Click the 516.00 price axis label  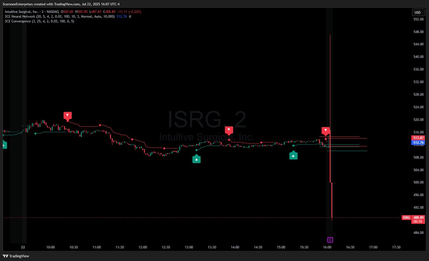pyautogui.click(x=418, y=132)
